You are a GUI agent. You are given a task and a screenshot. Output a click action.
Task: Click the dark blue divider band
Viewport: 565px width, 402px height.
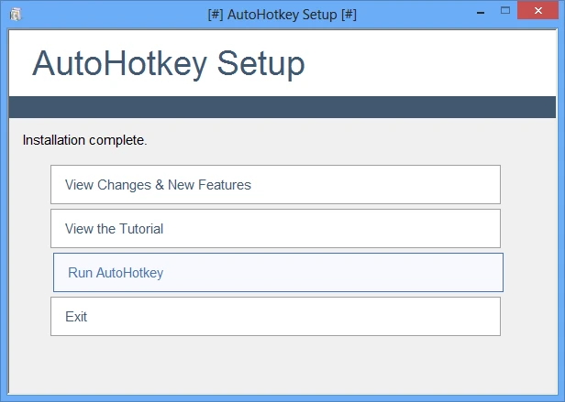pyautogui.click(x=282, y=107)
